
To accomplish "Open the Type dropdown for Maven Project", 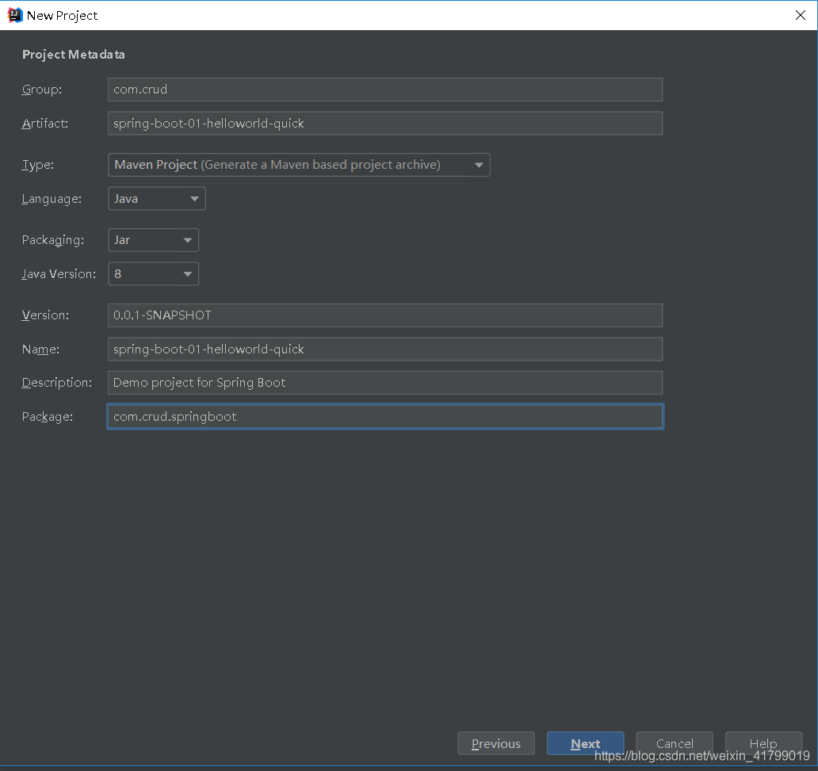I will [299, 165].
